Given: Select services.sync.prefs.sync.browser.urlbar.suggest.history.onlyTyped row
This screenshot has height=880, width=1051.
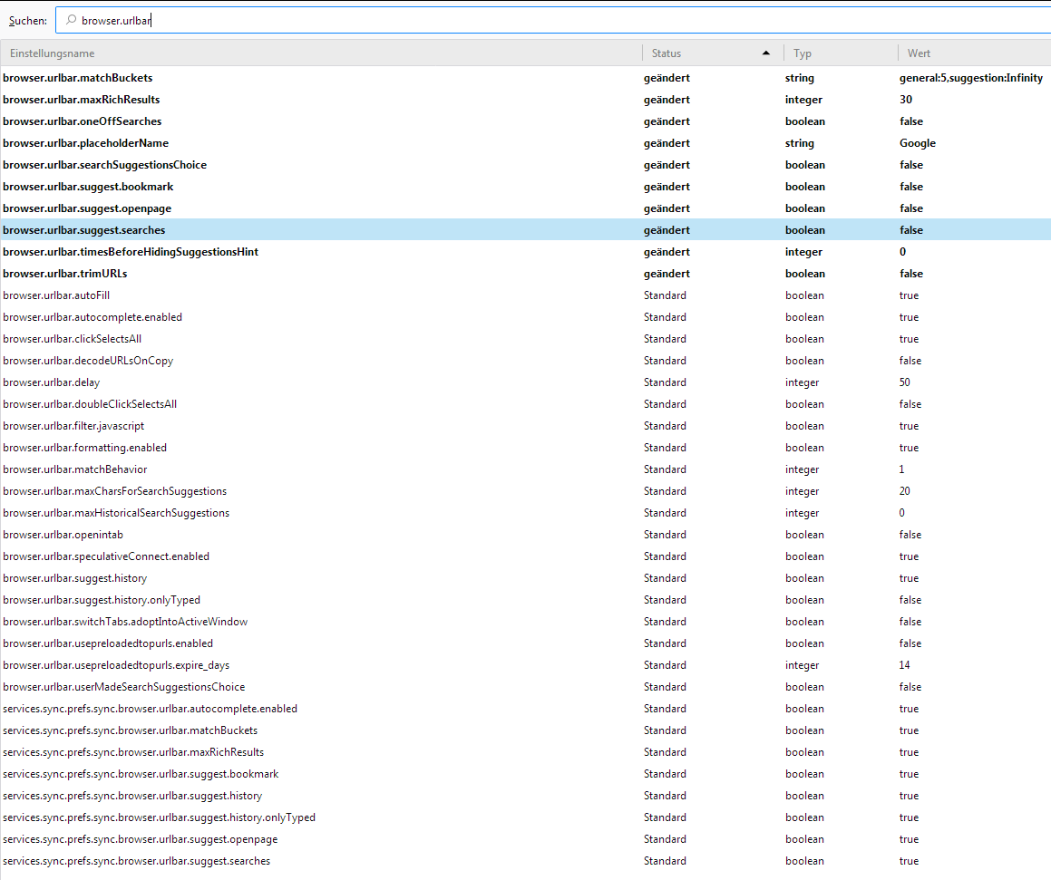Looking at the screenshot, I should [x=526, y=817].
